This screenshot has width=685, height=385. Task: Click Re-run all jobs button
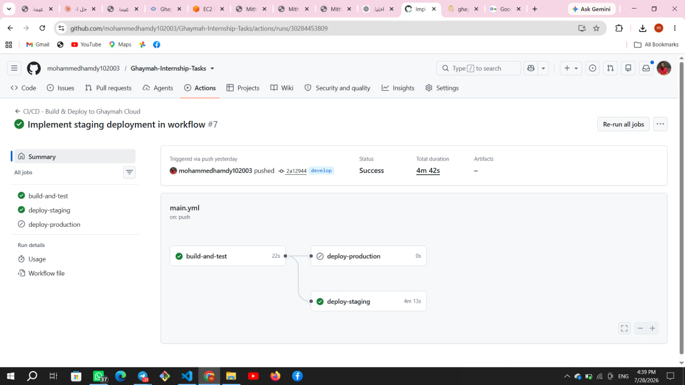point(623,124)
